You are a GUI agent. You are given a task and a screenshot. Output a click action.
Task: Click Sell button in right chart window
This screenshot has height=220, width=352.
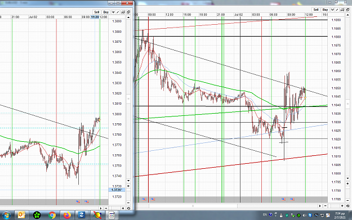click(x=316, y=10)
